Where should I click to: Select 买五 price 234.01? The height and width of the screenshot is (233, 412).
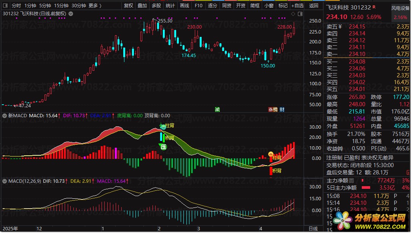(x=357, y=89)
